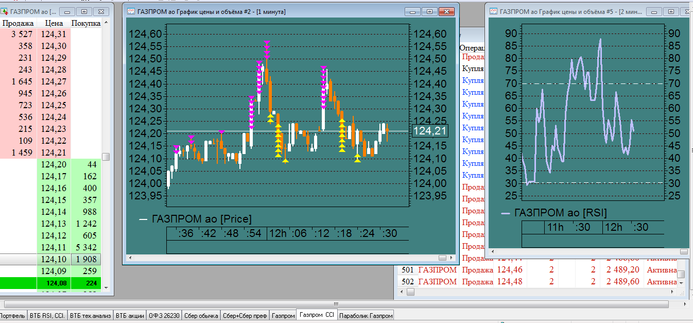Grab the order book vertical scrollbar thumb

(106, 157)
